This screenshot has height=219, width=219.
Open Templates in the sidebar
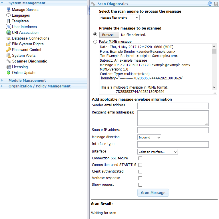[20, 21]
